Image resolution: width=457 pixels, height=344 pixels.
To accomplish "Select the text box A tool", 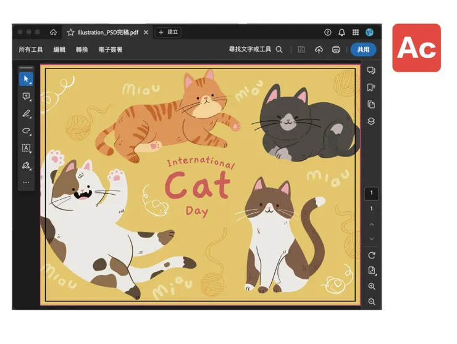I will coord(26,148).
